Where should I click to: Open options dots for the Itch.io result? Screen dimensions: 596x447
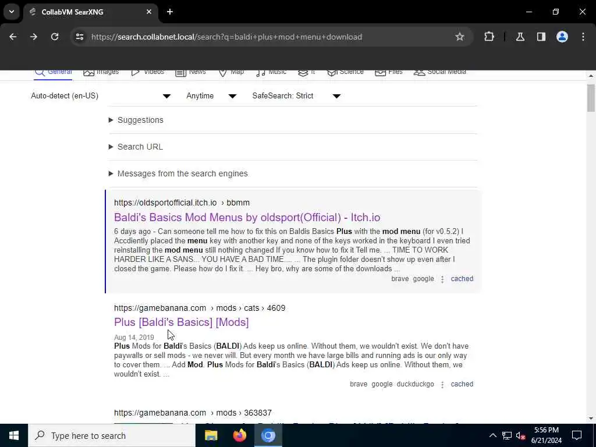[x=442, y=279]
